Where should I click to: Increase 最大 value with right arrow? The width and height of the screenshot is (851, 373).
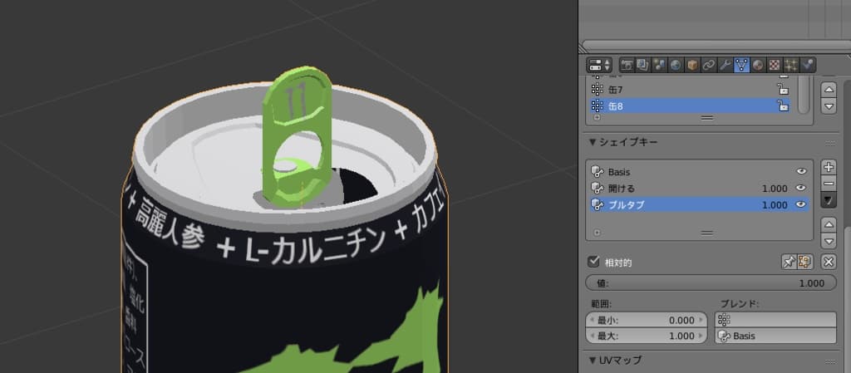[x=701, y=336]
